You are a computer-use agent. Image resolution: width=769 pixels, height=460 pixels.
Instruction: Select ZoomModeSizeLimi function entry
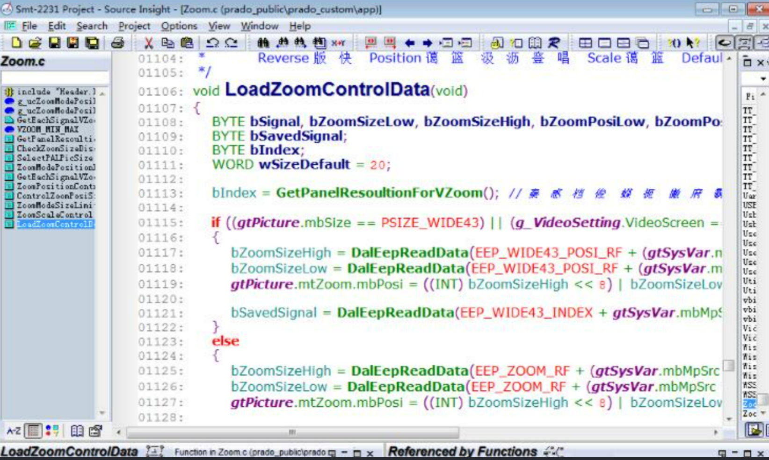tap(50, 205)
